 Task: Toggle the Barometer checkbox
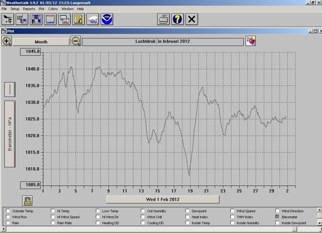[277, 217]
